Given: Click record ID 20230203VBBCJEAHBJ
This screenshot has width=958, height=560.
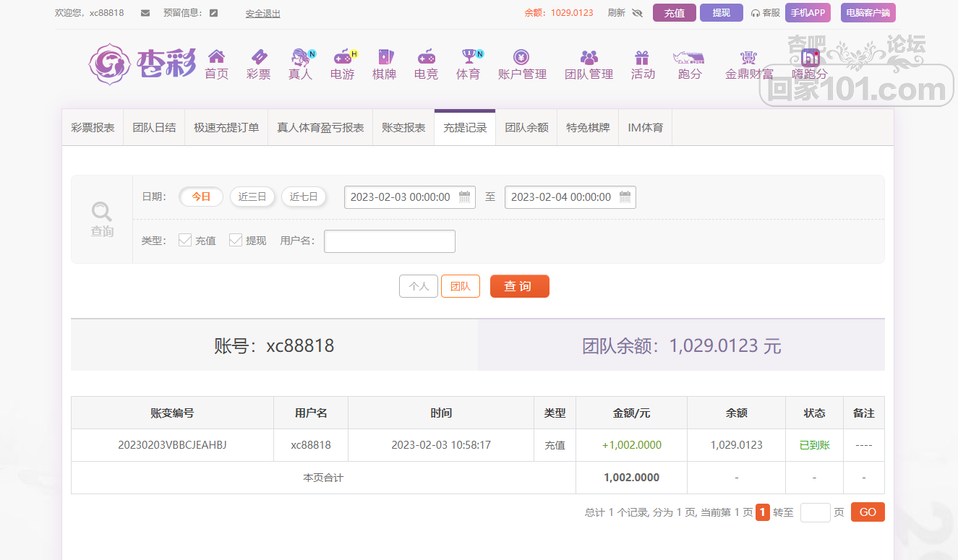Looking at the screenshot, I should tap(172, 445).
